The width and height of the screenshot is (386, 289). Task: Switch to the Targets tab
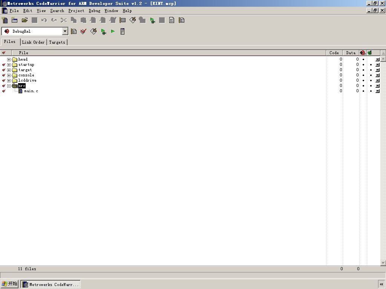(x=57, y=42)
